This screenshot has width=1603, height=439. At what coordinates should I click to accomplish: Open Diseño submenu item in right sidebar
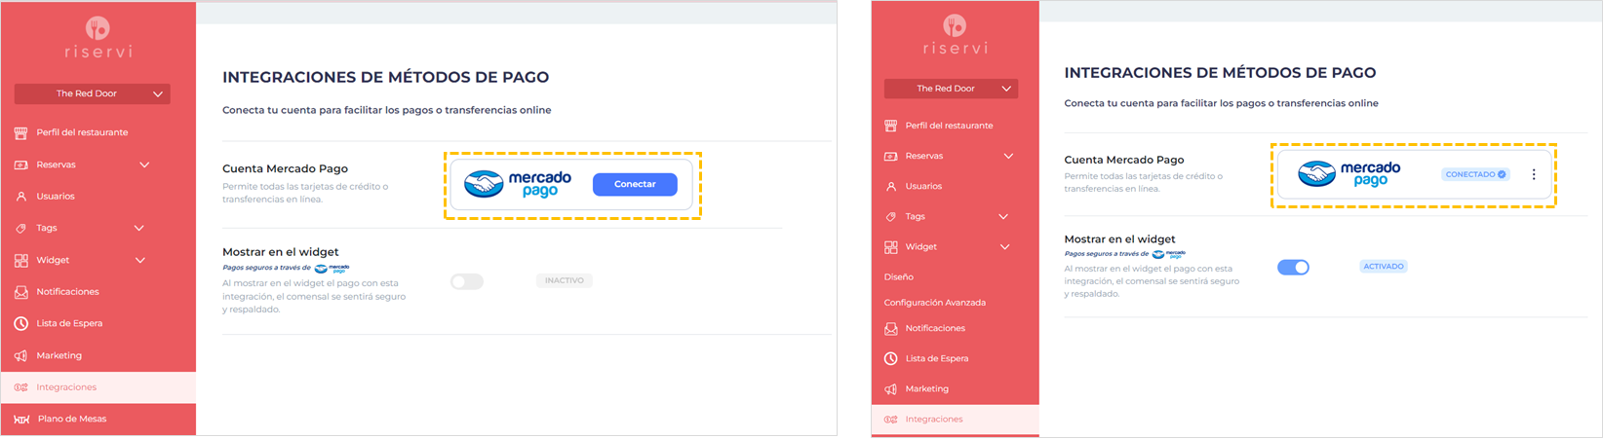(x=899, y=277)
